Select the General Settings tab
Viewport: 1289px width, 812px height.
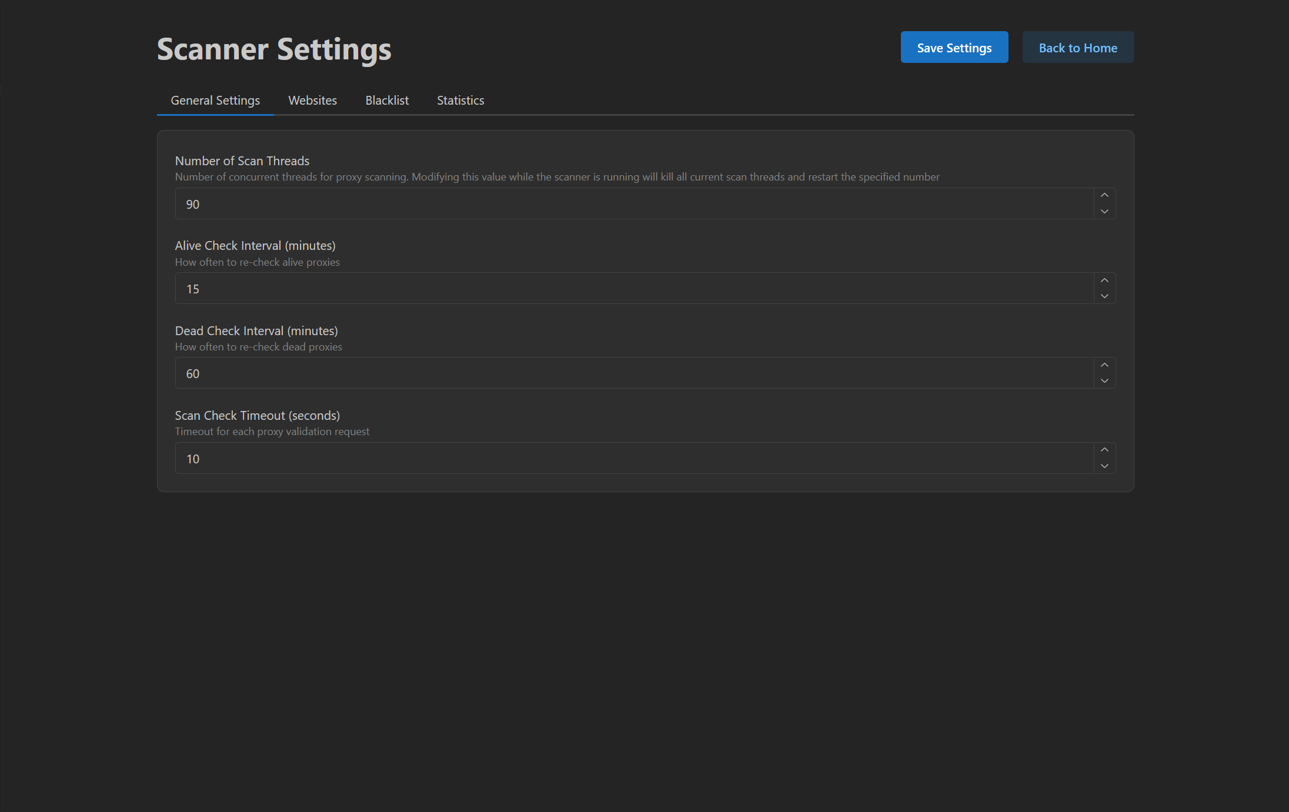(215, 101)
